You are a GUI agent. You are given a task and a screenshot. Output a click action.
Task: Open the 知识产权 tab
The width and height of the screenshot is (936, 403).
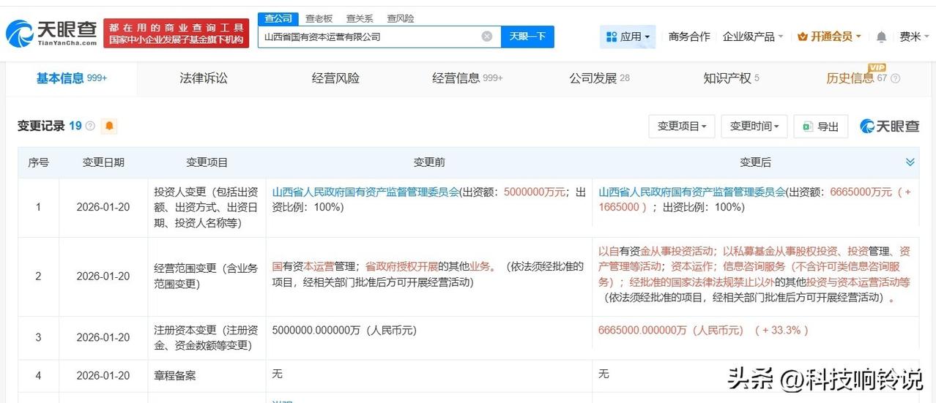tap(731, 78)
